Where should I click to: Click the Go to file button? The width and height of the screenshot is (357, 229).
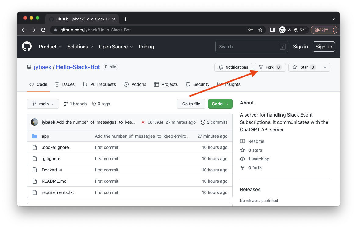191,104
